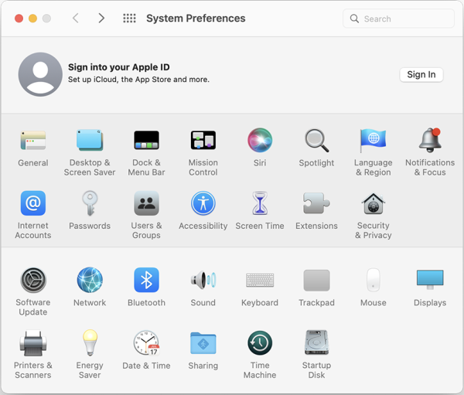Click 'Sign into your Apple ID' text
The height and width of the screenshot is (395, 464).
tap(118, 67)
